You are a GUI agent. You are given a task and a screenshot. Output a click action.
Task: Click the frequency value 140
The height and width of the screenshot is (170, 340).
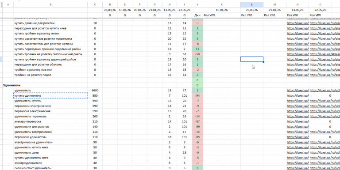95,127
